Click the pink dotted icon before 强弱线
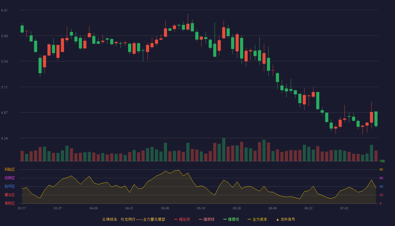The width and height of the screenshot is (395, 226). [201, 219]
